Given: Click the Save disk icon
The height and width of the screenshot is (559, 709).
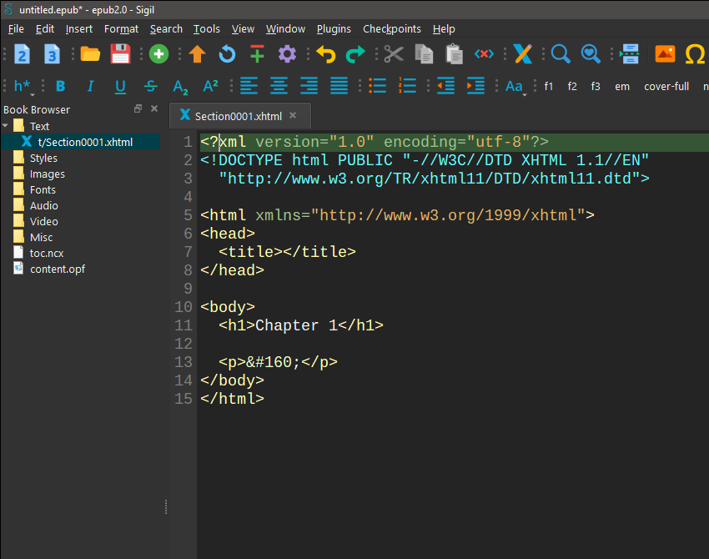Looking at the screenshot, I should coord(121,54).
